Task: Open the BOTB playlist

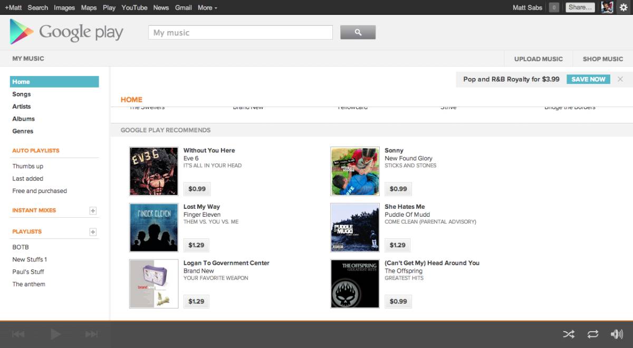Action: tap(21, 247)
